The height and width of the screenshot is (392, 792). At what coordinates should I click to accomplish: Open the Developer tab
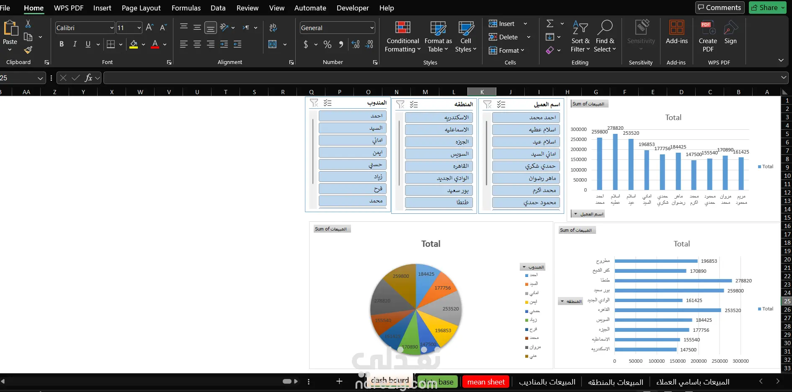(353, 8)
